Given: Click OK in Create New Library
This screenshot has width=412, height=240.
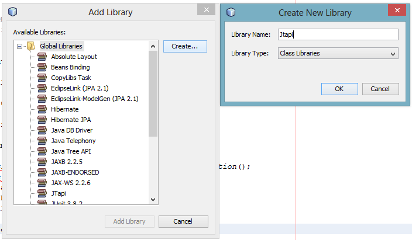Looking at the screenshot, I should pos(339,89).
